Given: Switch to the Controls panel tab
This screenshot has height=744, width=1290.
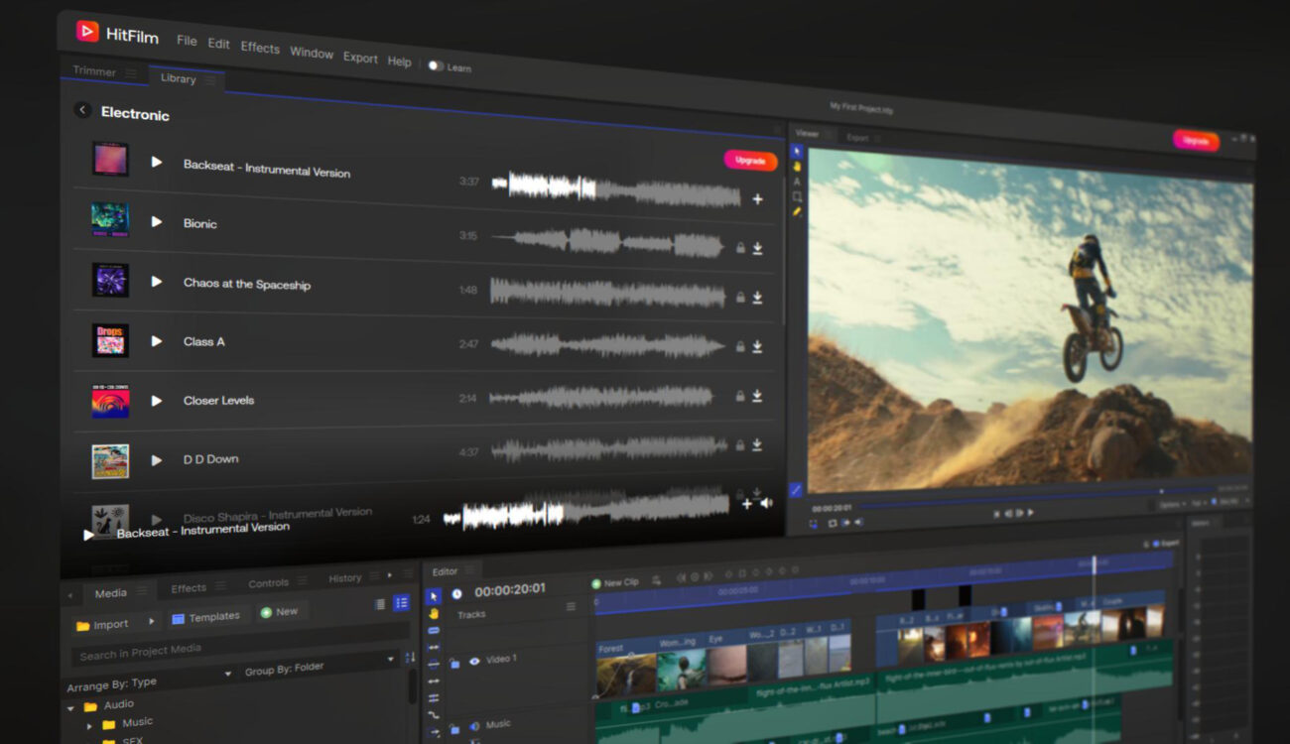Looking at the screenshot, I should coord(268,583).
